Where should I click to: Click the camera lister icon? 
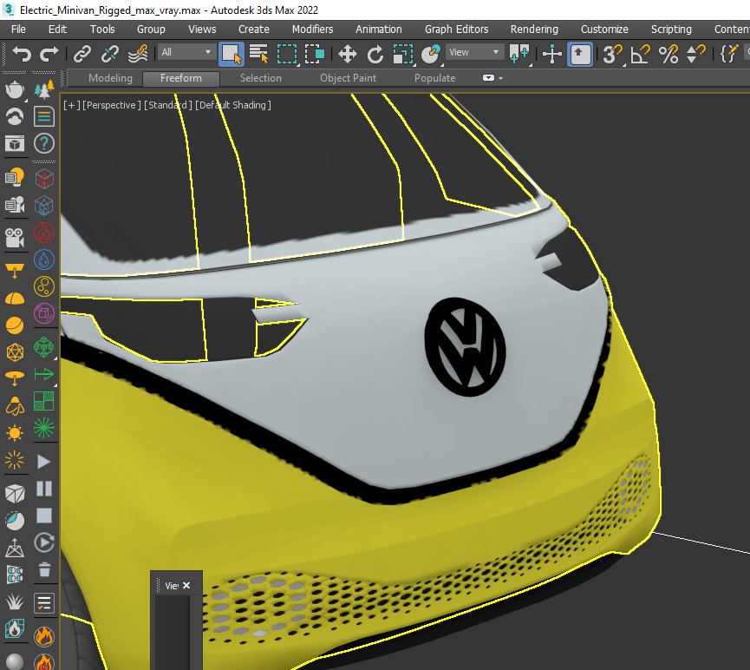coord(15,205)
